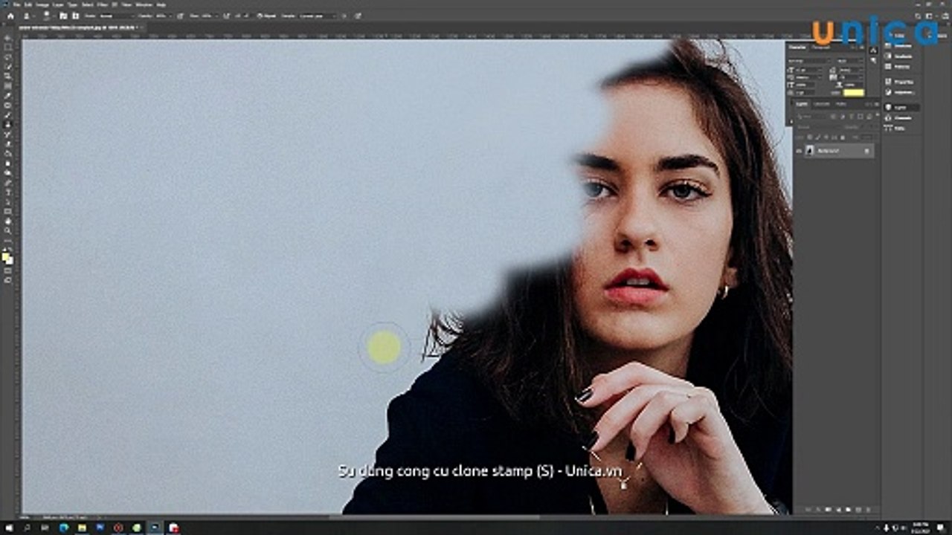This screenshot has width=952, height=535.
Task: Switch to the Paragraph tab
Action: coord(821,48)
